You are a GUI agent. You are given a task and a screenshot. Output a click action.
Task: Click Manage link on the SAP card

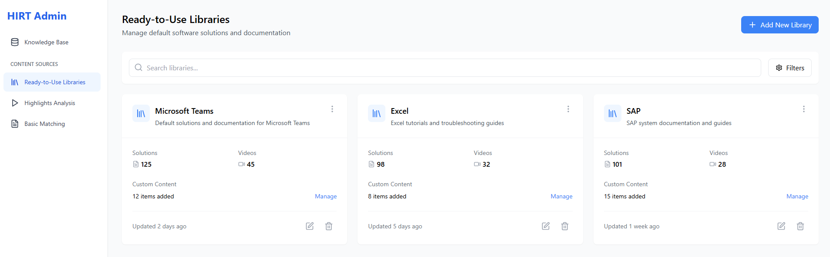797,196
